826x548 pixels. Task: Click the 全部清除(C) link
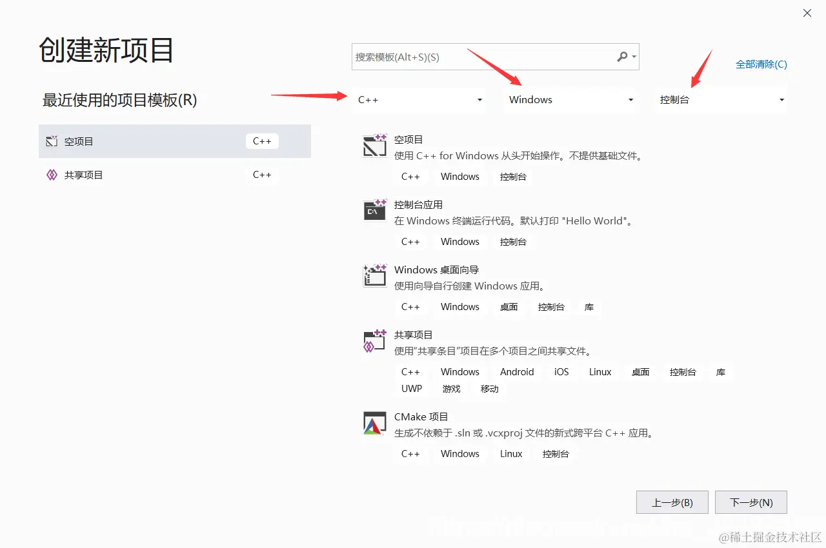pyautogui.click(x=761, y=64)
